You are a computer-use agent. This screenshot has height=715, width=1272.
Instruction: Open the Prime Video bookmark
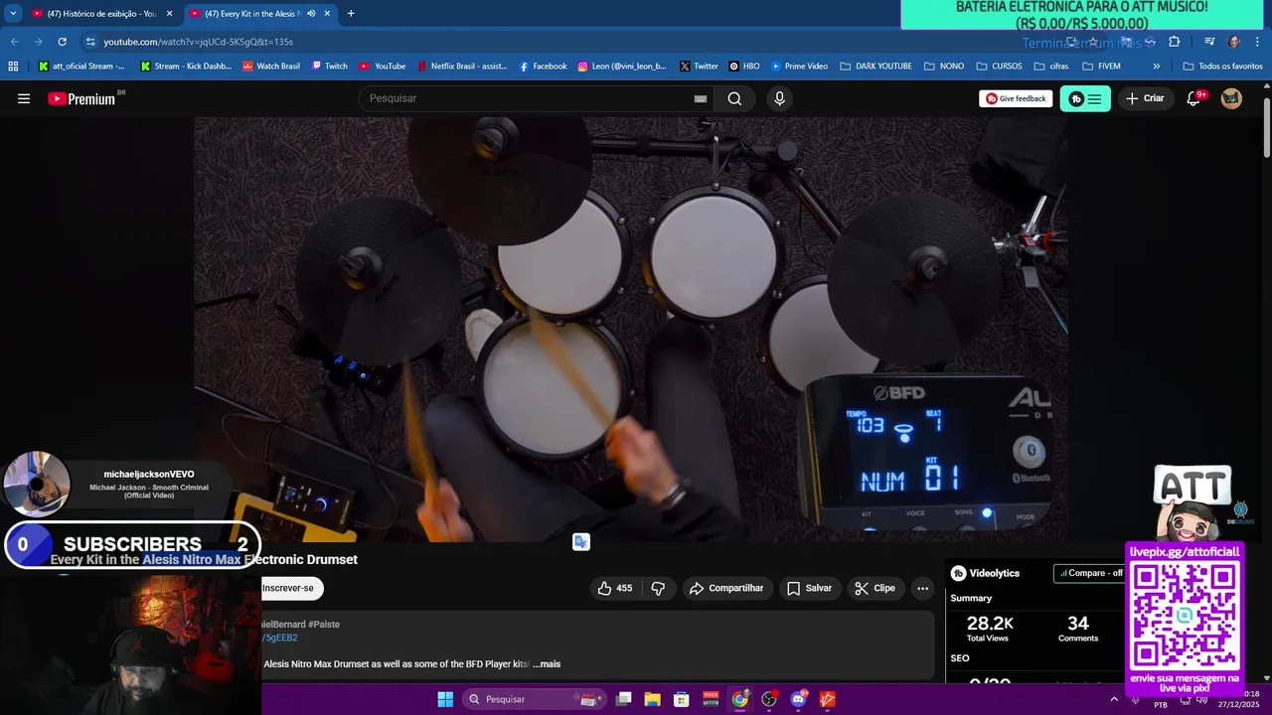tap(799, 67)
